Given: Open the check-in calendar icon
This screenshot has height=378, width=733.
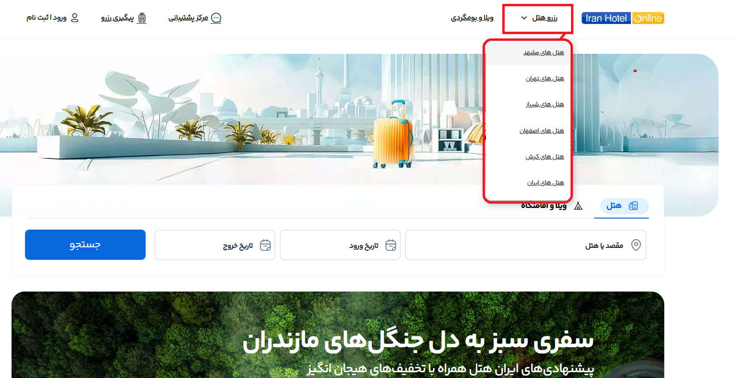Looking at the screenshot, I should click(390, 245).
